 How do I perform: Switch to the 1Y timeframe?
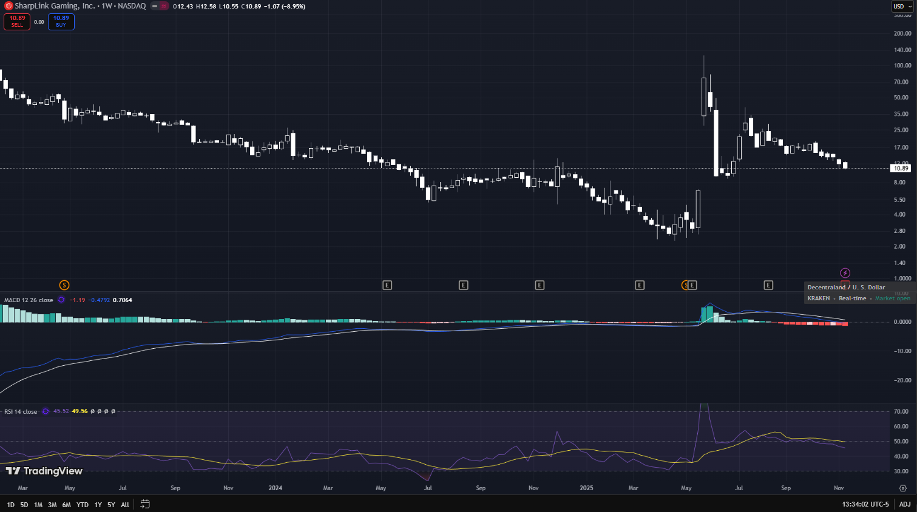tap(97, 504)
